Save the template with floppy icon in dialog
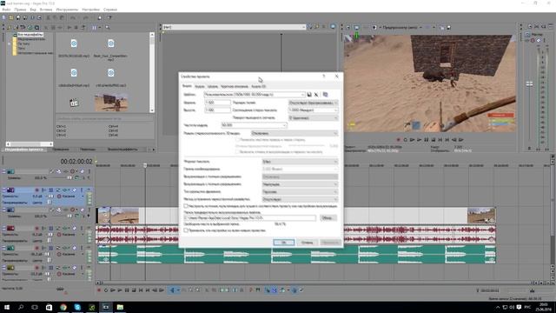 coord(309,95)
